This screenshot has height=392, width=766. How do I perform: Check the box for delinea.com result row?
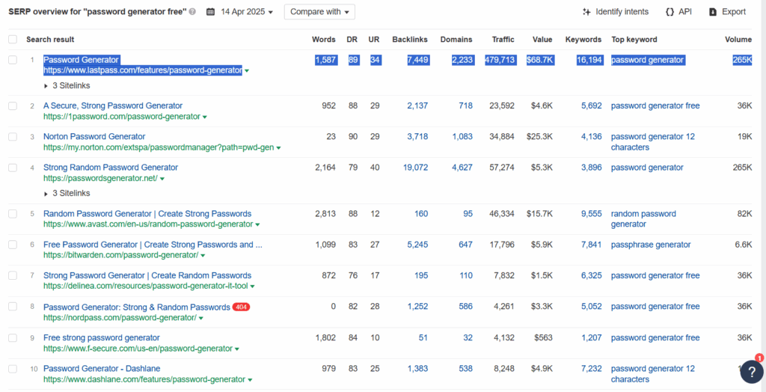pos(13,275)
